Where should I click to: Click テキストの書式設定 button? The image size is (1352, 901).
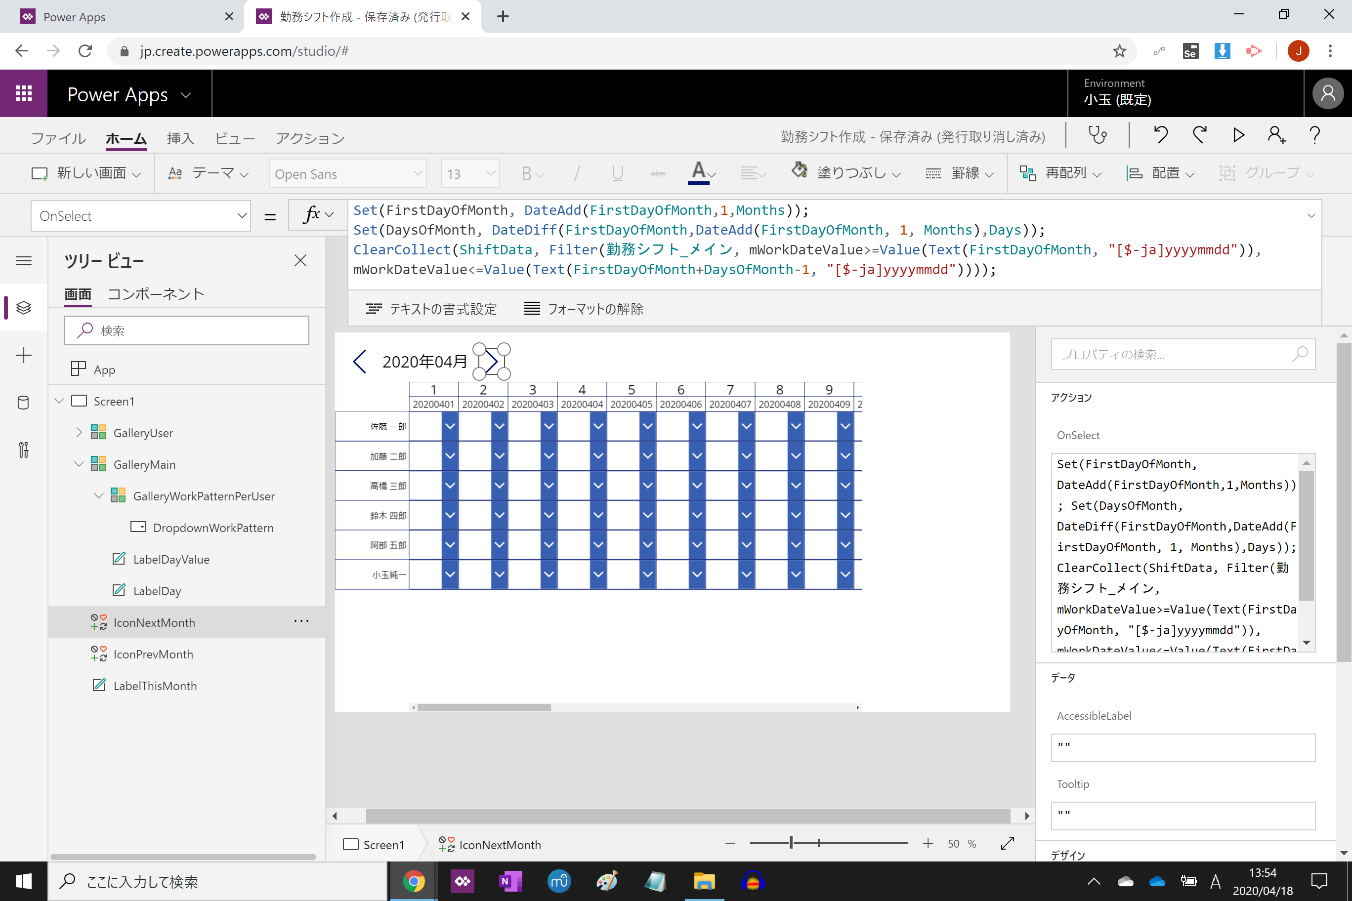[431, 309]
